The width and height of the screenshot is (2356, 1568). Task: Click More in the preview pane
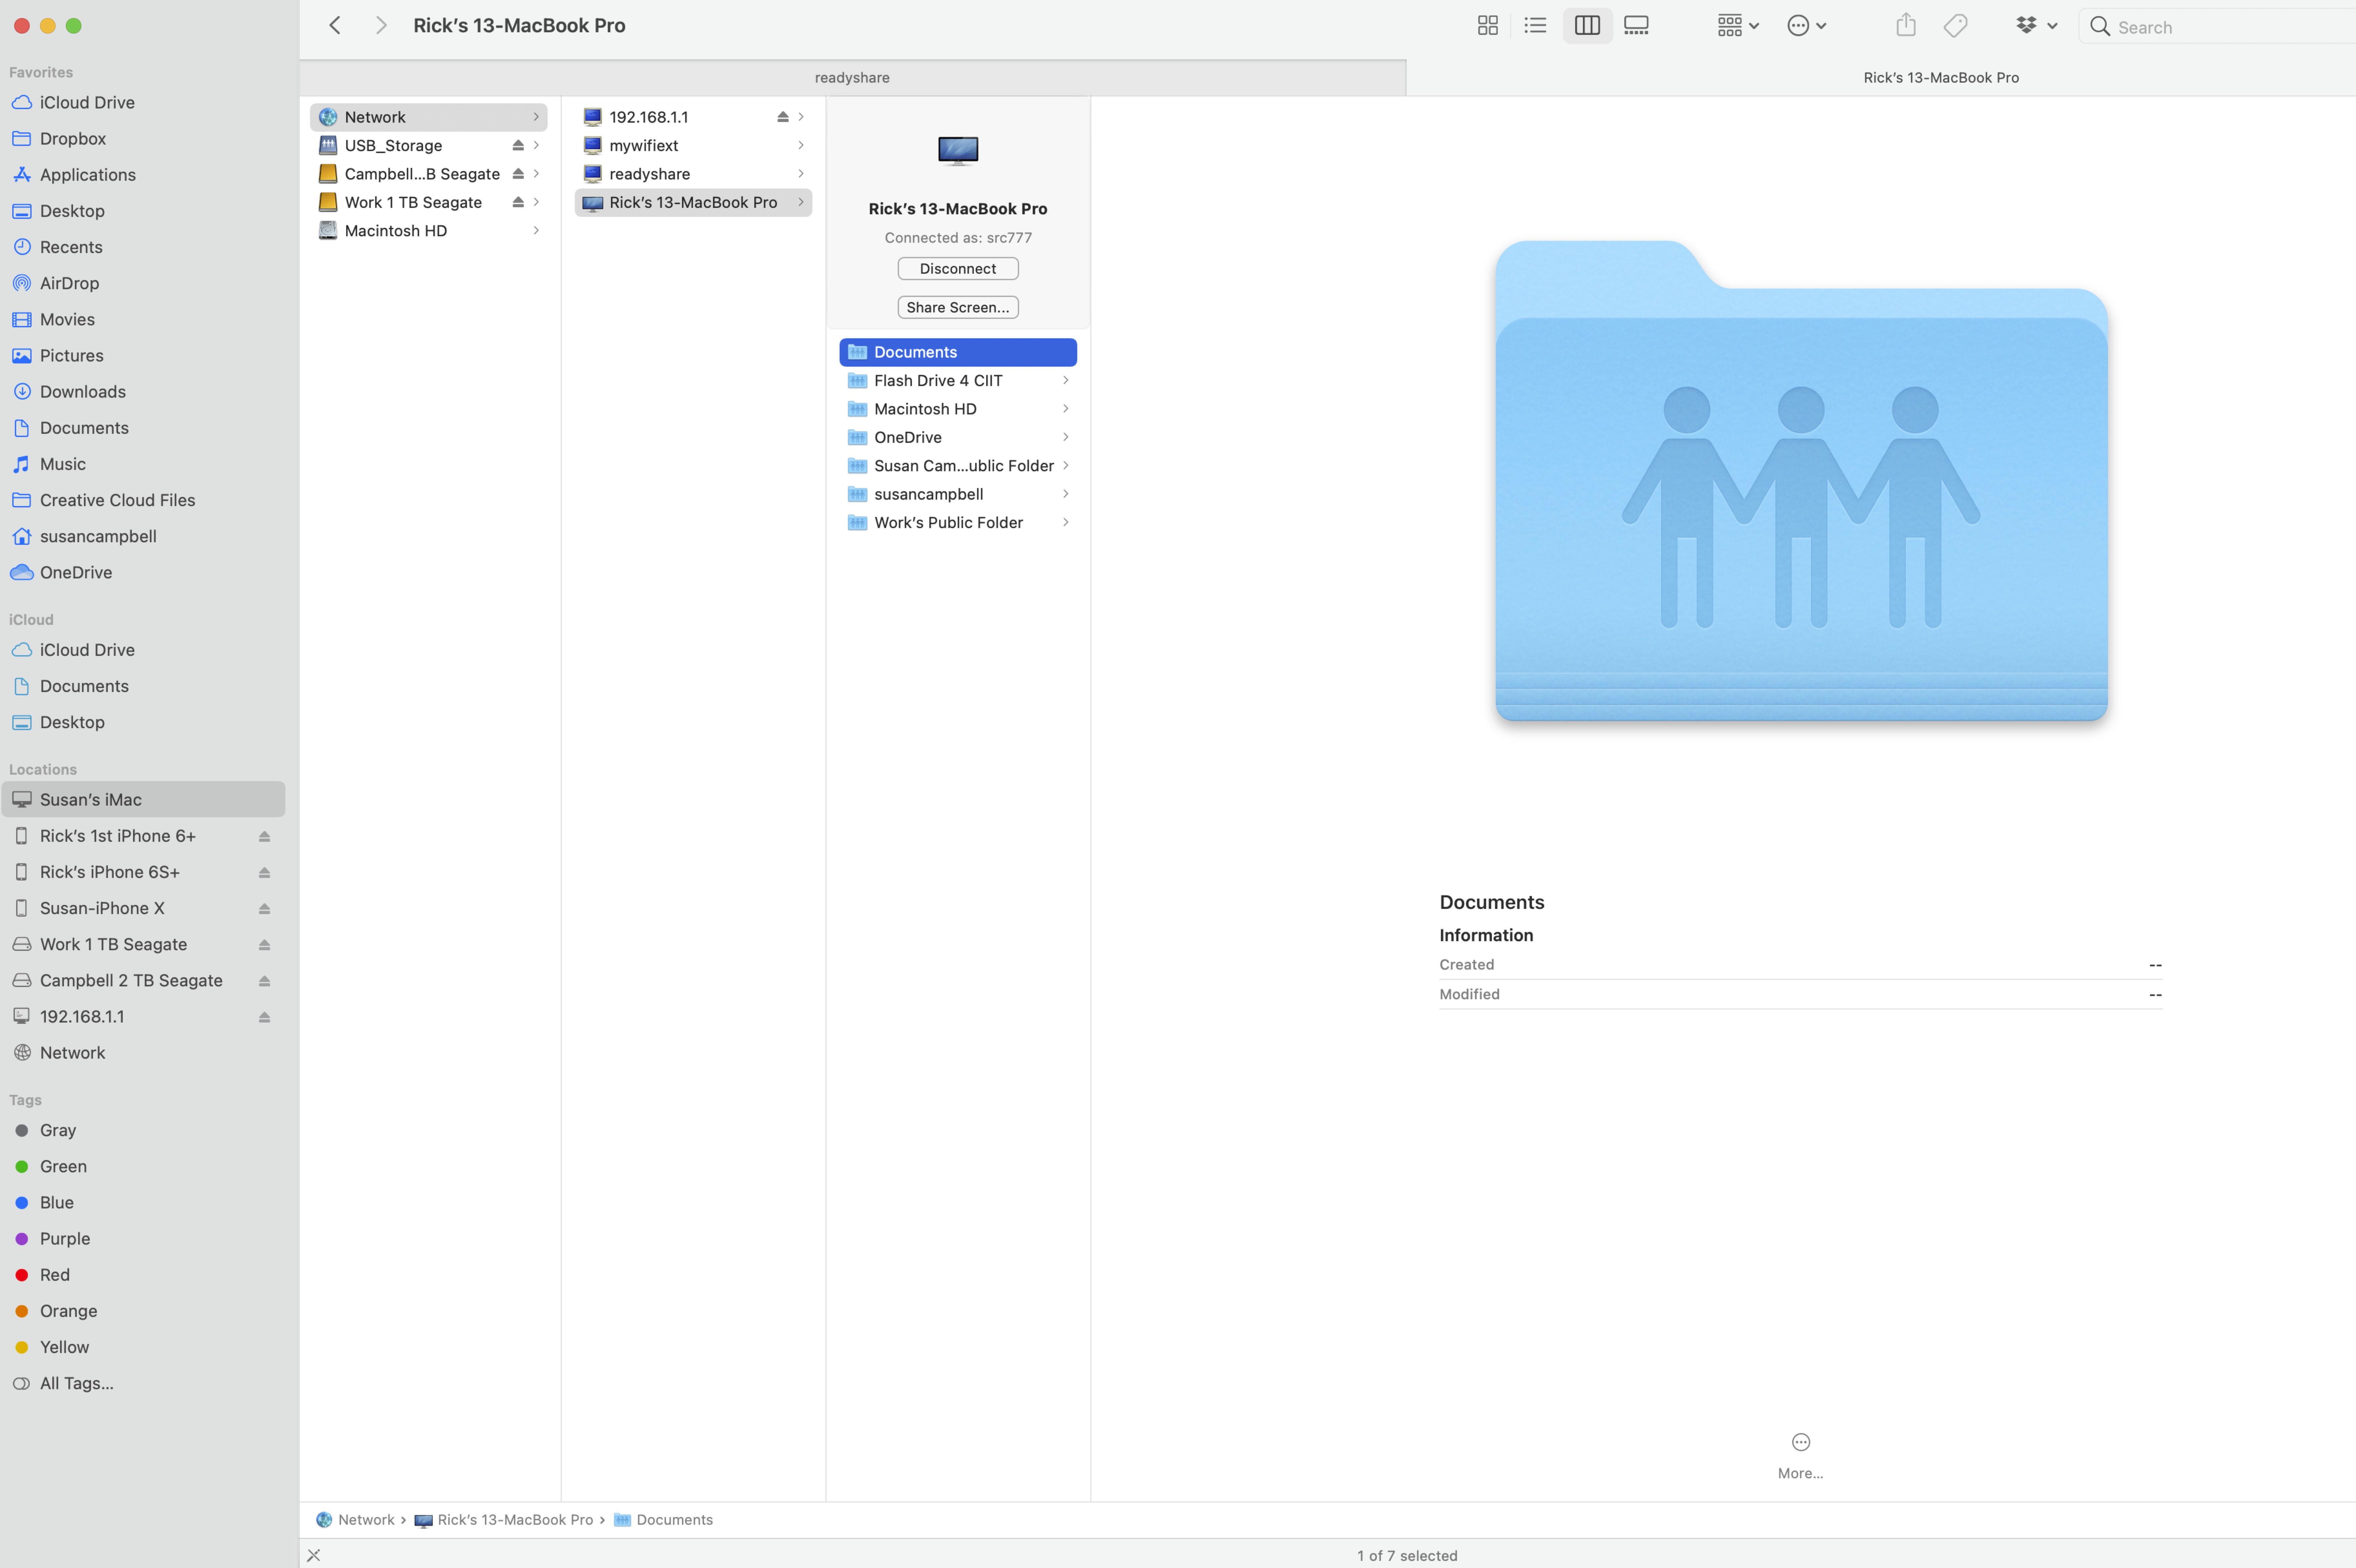[1800, 1455]
